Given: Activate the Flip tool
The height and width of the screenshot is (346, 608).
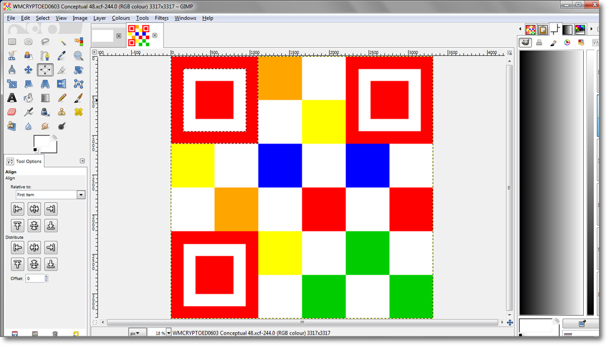Looking at the screenshot, I should pos(62,84).
